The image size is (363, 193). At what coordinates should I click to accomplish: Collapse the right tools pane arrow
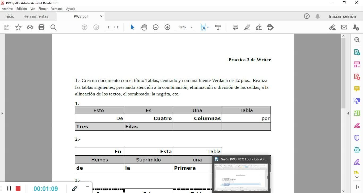(348, 113)
